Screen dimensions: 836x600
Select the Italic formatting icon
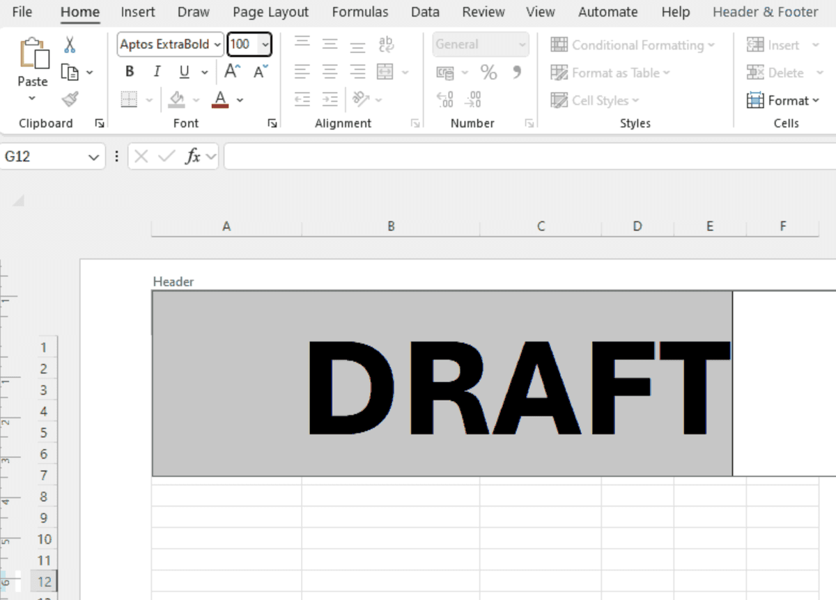[156, 71]
